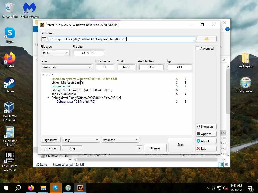Select the PDB file link(7.0) row

click(x=76, y=102)
